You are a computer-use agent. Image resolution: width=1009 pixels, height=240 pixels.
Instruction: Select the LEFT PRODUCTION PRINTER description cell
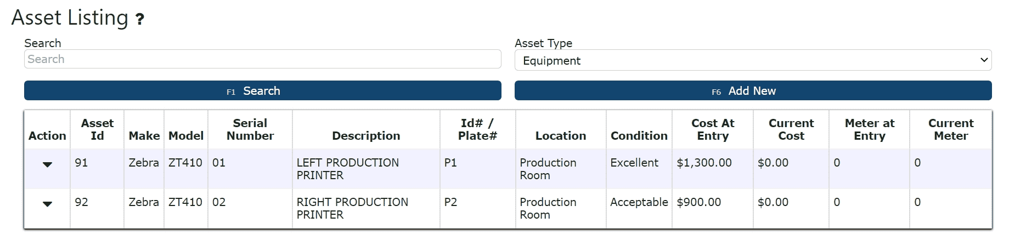click(347, 169)
